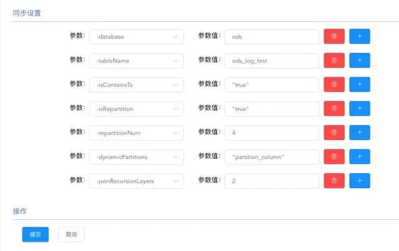Add a row after -isContainsTs parameter

click(360, 85)
